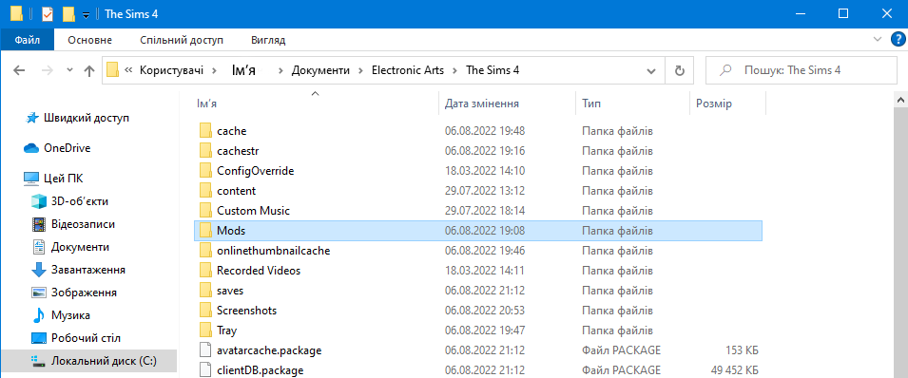Click The Sims 4 breadcrumb
The image size is (908, 378).
pyautogui.click(x=493, y=70)
